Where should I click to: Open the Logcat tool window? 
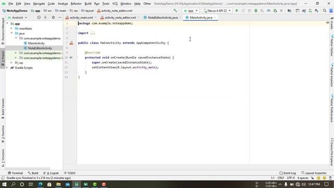pyautogui.click(x=51, y=173)
